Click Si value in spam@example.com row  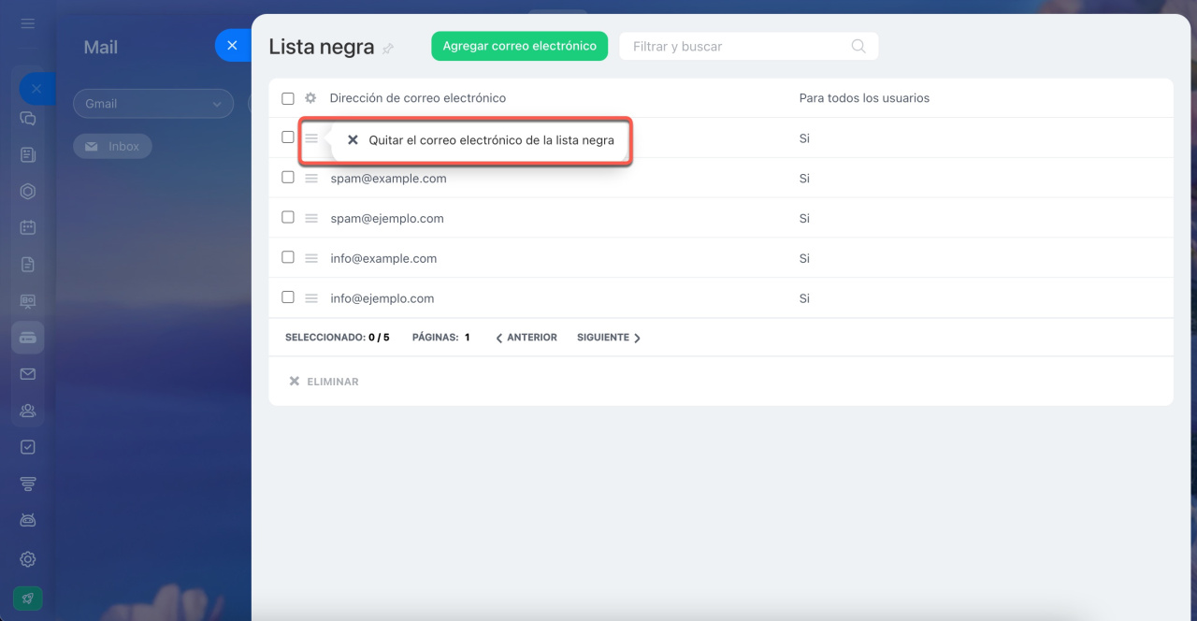point(804,179)
